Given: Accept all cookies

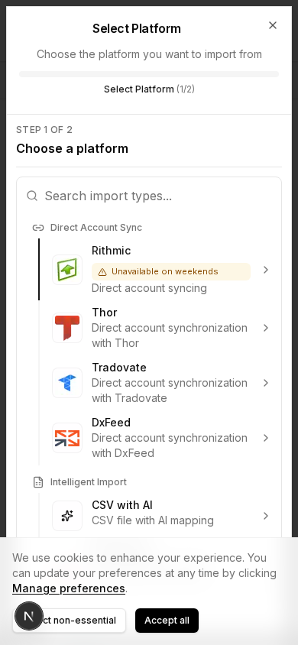Looking at the screenshot, I should tap(167, 621).
